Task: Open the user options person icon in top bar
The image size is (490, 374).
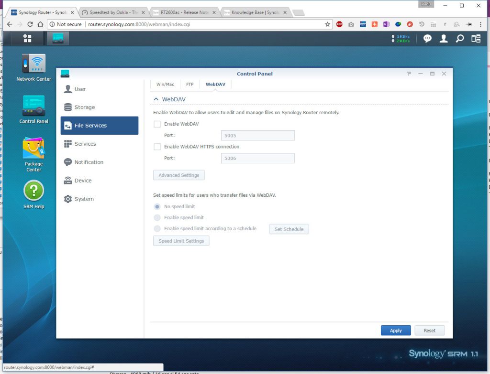Action: coord(444,38)
